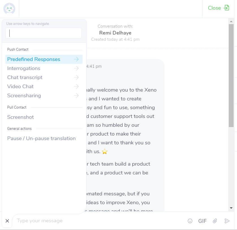Select Pause / Un-pause translation
Screen dimensions: 237x230
click(41, 138)
